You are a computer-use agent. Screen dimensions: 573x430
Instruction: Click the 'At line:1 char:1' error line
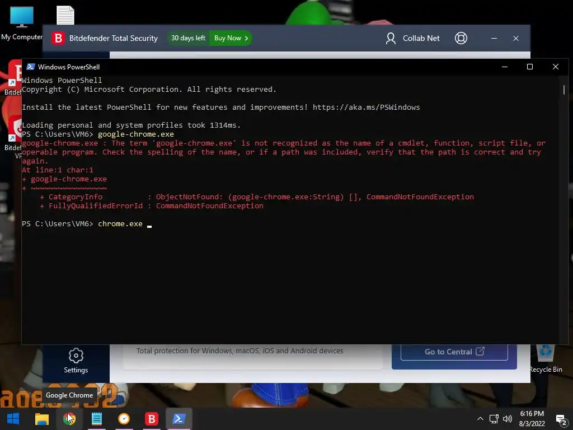(x=58, y=170)
